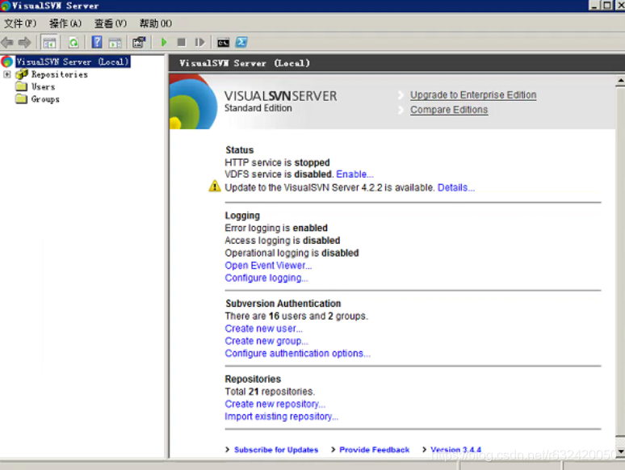Click Subscribe for Updates link

point(276,450)
